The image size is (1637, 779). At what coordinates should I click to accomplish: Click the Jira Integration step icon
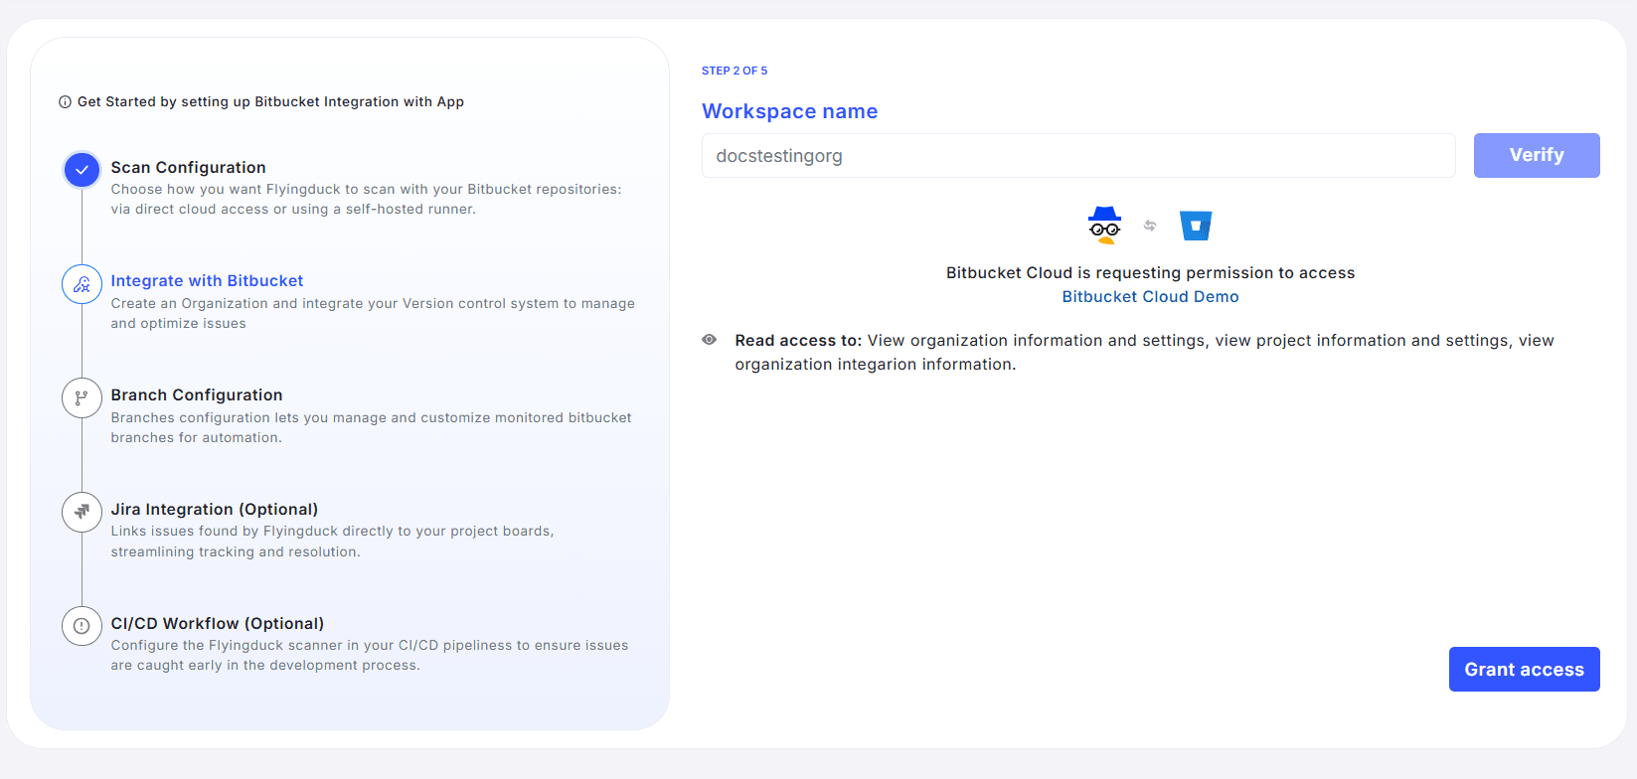click(82, 512)
